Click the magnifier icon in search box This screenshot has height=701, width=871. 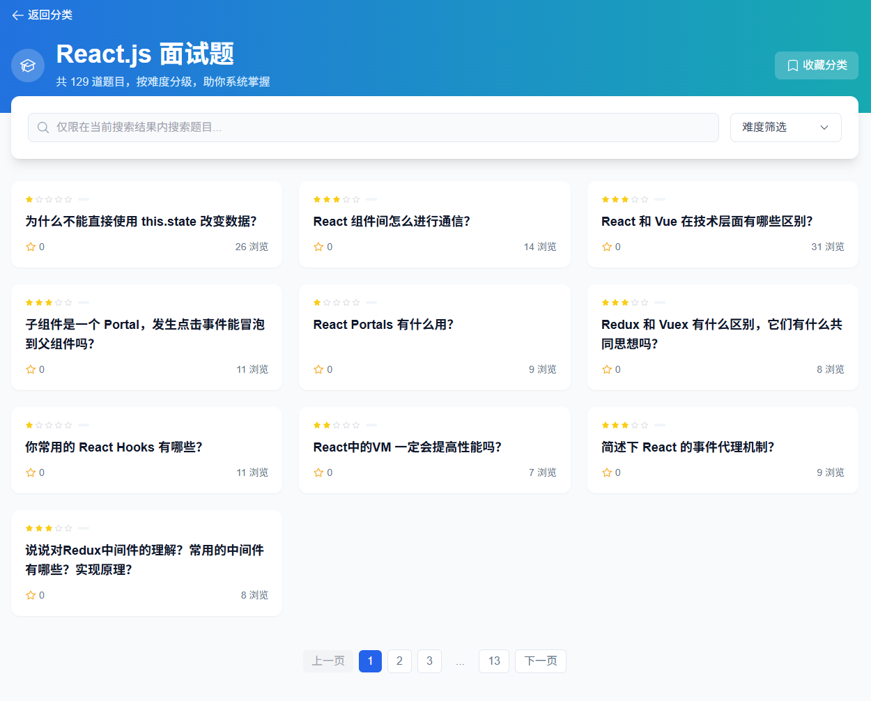43,128
